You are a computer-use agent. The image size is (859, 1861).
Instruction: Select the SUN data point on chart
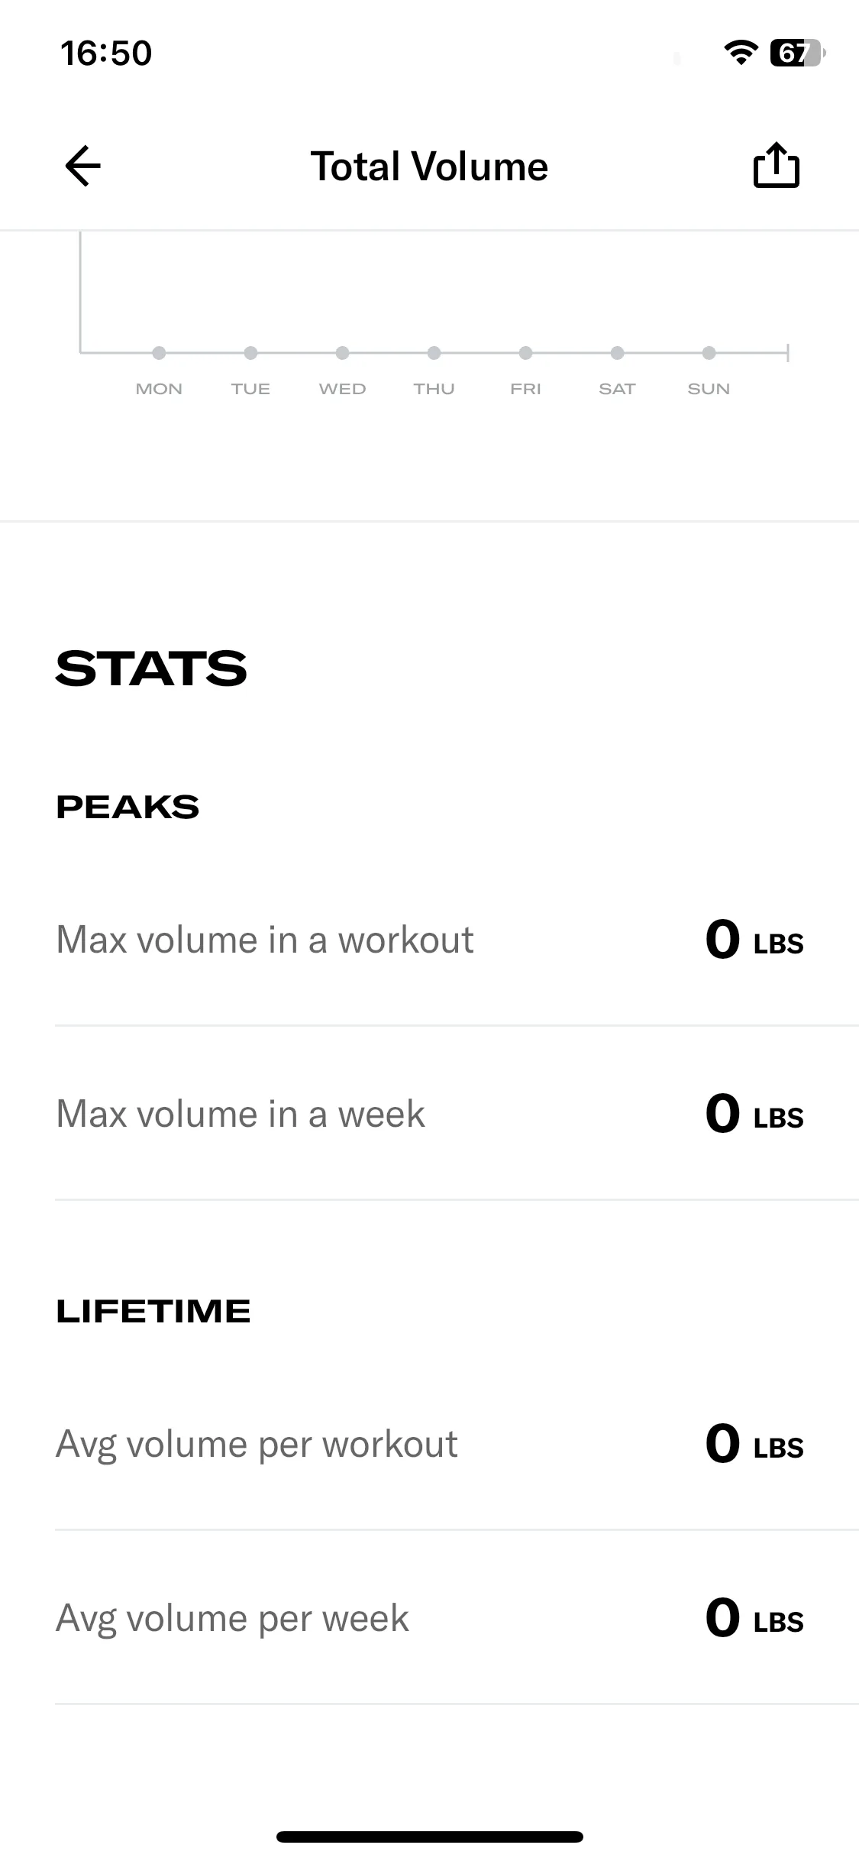[709, 353]
